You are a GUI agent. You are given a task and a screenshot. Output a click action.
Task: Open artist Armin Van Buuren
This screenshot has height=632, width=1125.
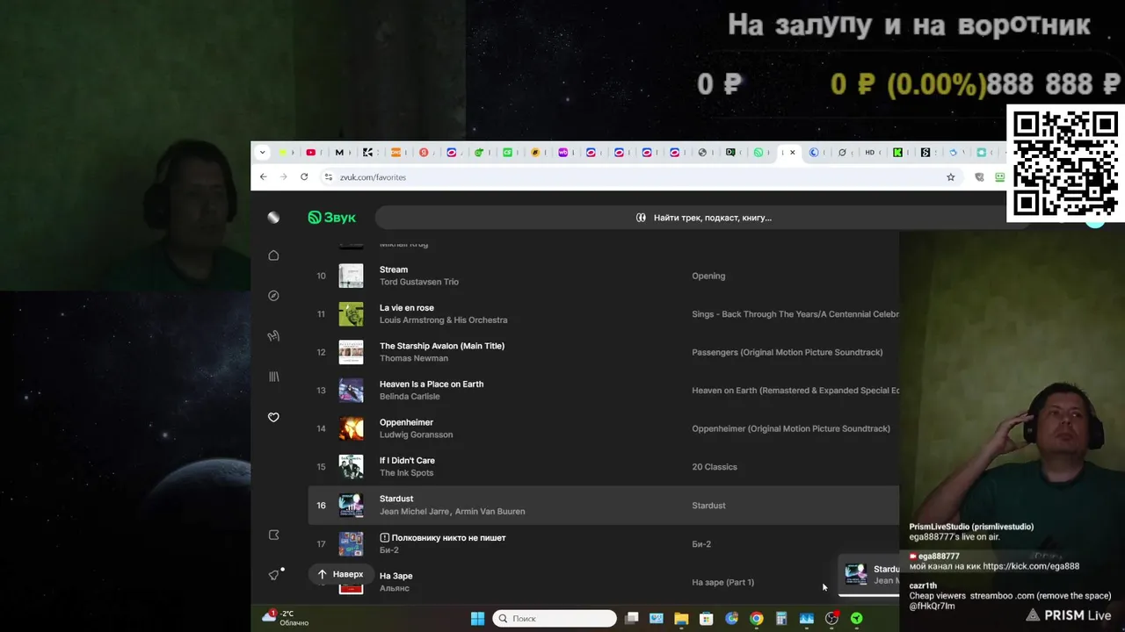[490, 512]
